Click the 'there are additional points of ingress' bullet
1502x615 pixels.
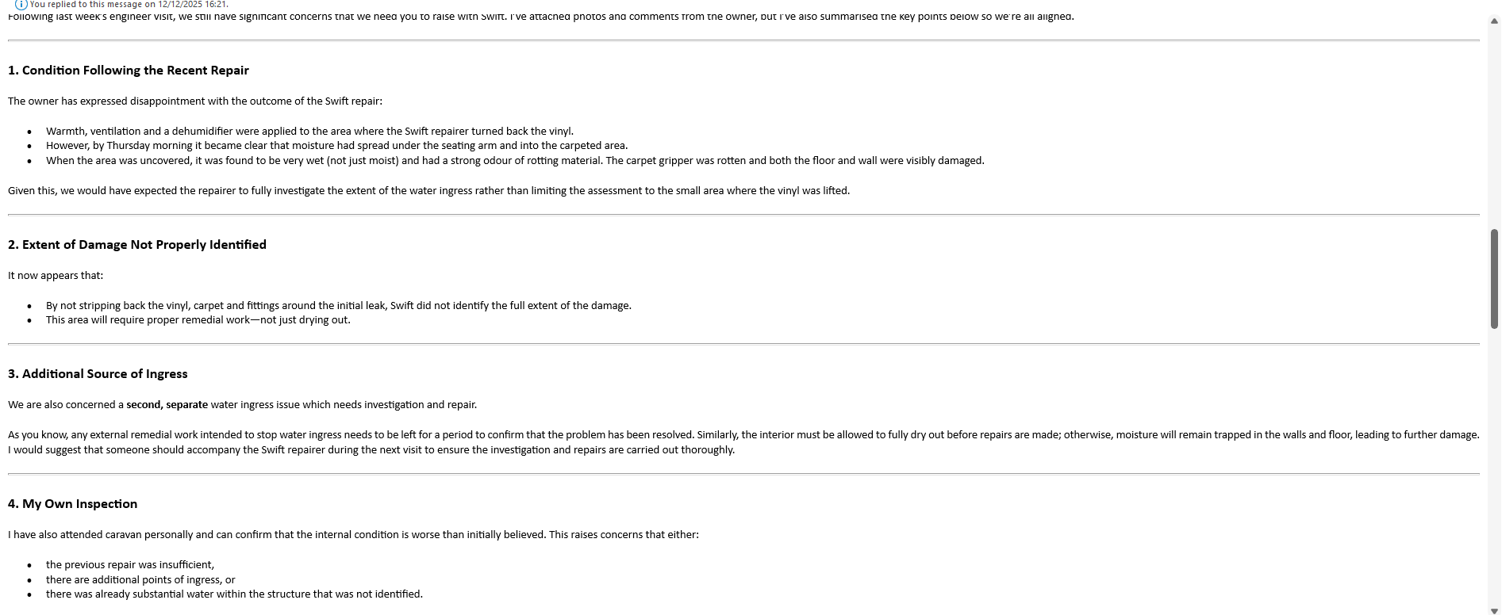click(x=140, y=580)
